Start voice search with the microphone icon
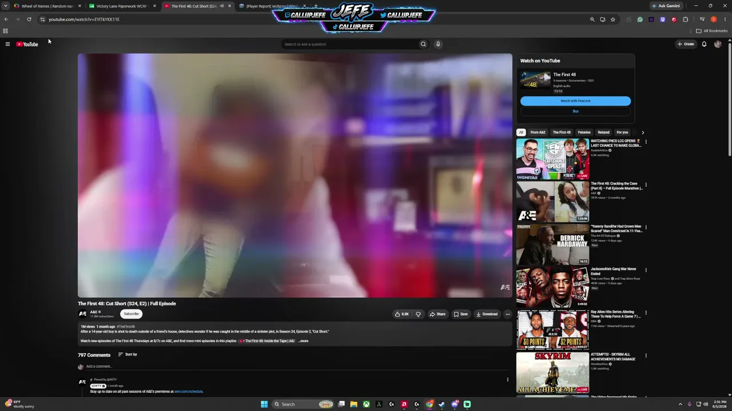The width and height of the screenshot is (732, 411). 438,44
